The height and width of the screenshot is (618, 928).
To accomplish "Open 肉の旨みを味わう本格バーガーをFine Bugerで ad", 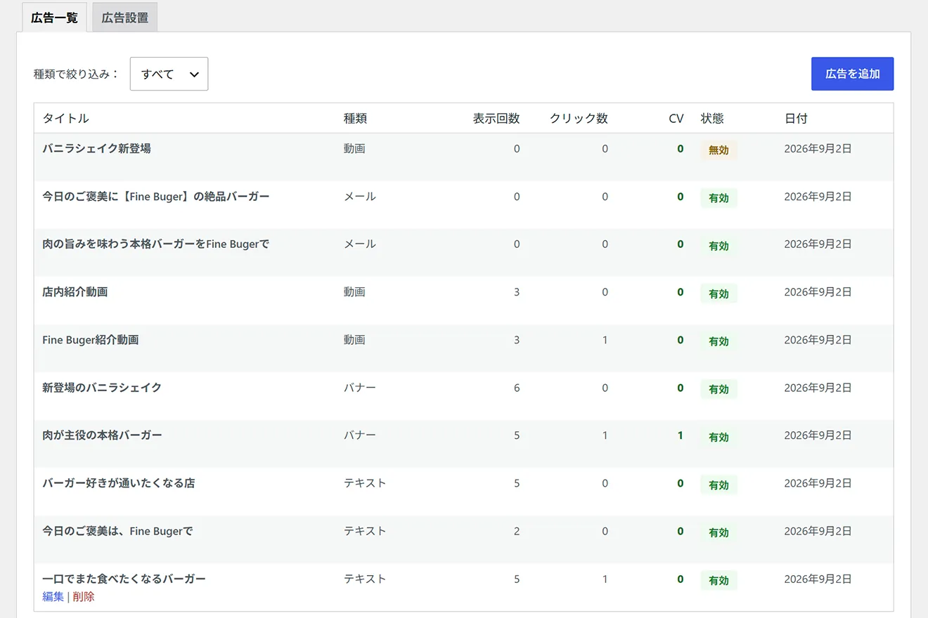I will [156, 244].
